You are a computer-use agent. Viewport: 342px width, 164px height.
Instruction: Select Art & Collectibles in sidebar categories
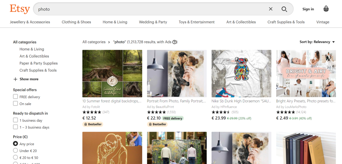[34, 56]
